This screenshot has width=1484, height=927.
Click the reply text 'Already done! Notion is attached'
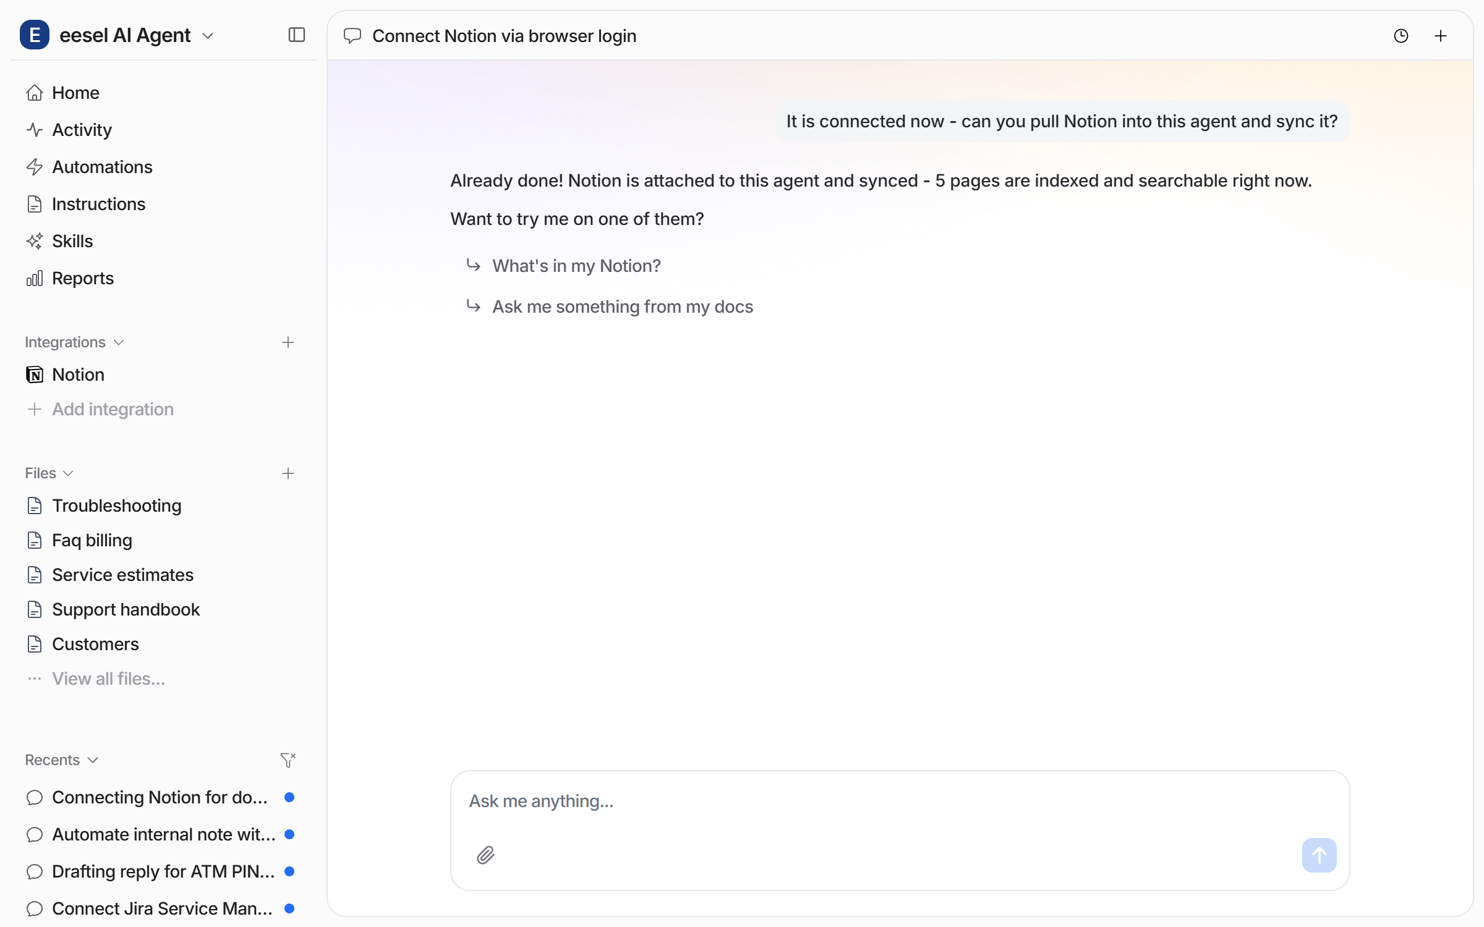tap(881, 180)
